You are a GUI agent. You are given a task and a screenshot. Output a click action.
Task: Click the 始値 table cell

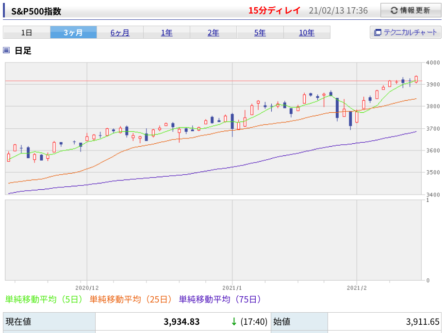tap(299, 321)
